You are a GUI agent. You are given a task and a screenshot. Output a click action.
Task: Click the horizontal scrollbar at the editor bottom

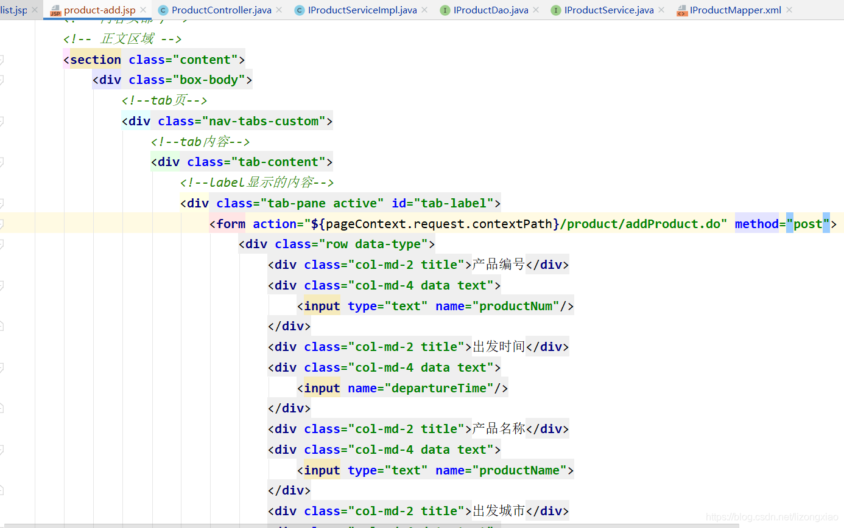(371, 525)
